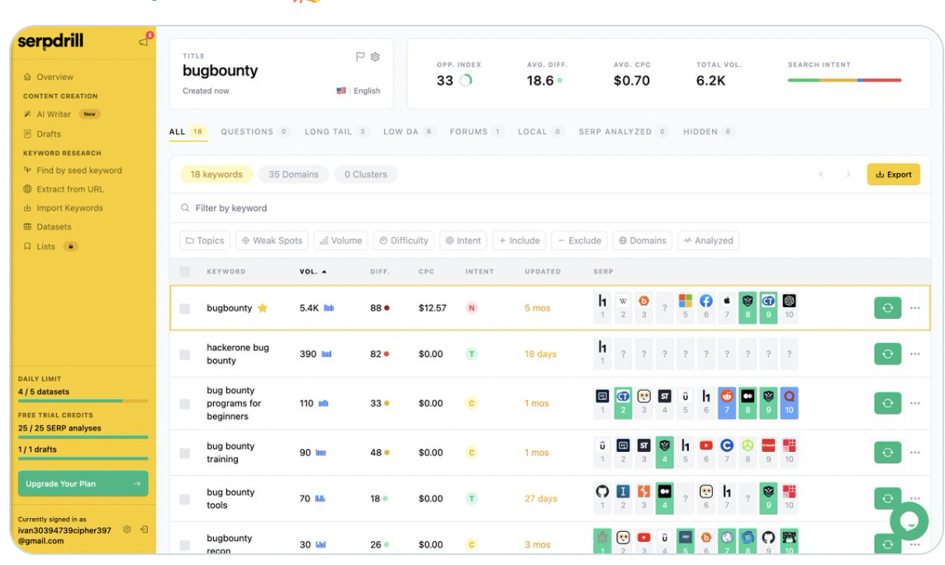Open the Analyzed filter dropdown
The image size is (945, 565).
pyautogui.click(x=708, y=240)
